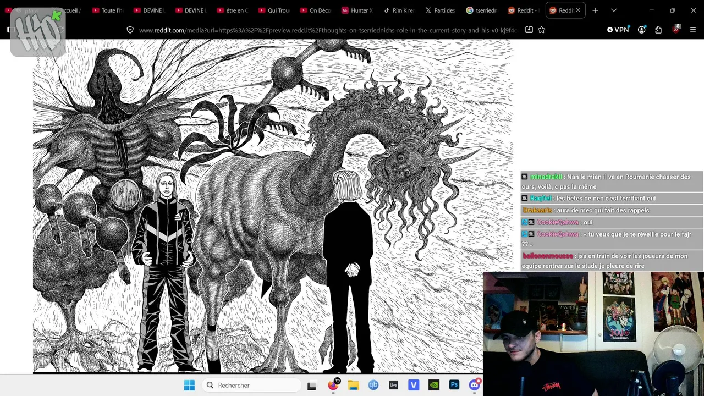
Task: Switch to the 'tserriedni' Google tab
Action: 482,10
